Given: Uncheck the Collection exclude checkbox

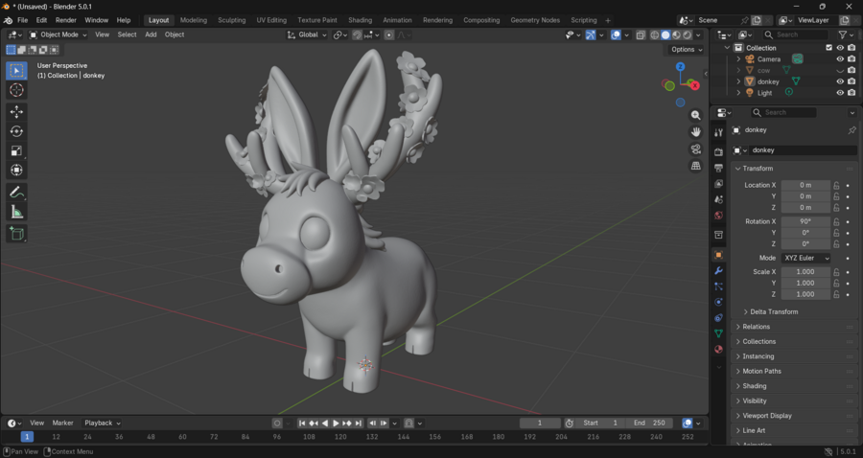Looking at the screenshot, I should (829, 48).
